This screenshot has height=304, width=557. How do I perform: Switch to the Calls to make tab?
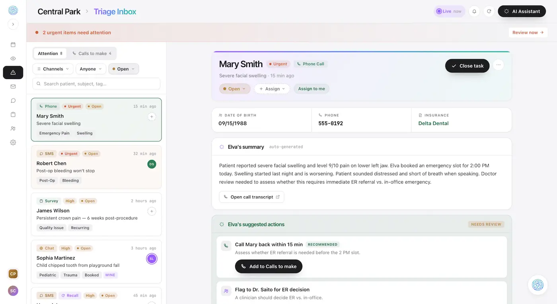[x=92, y=53]
